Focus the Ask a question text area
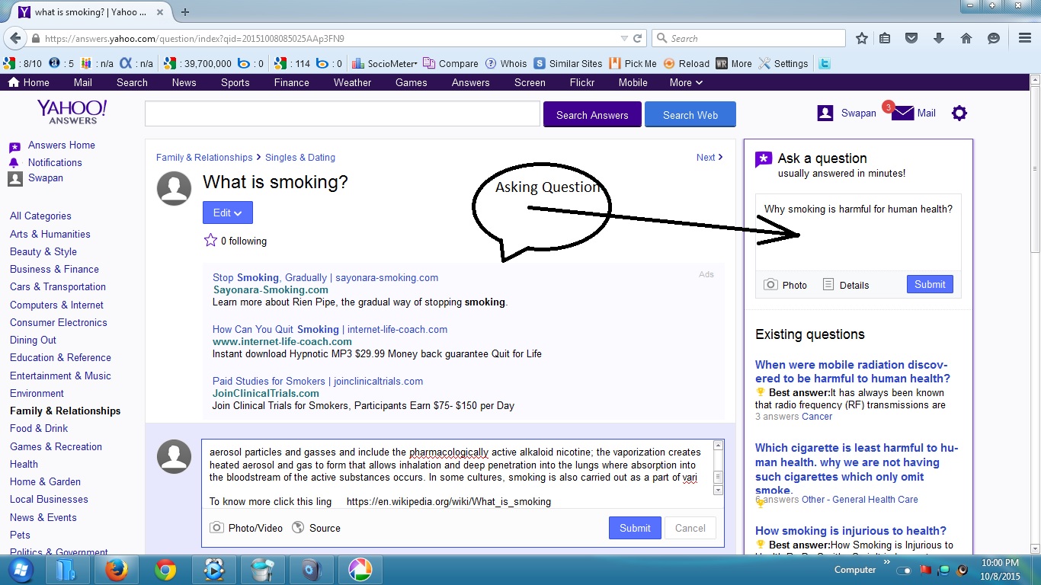 coord(858,232)
